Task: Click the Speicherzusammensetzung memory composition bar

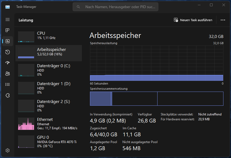Action: (156, 99)
